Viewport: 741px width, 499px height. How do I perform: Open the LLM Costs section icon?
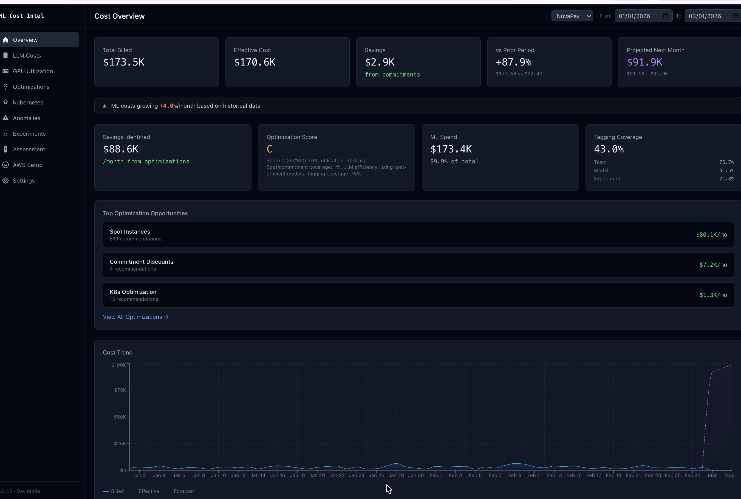pyautogui.click(x=5, y=55)
